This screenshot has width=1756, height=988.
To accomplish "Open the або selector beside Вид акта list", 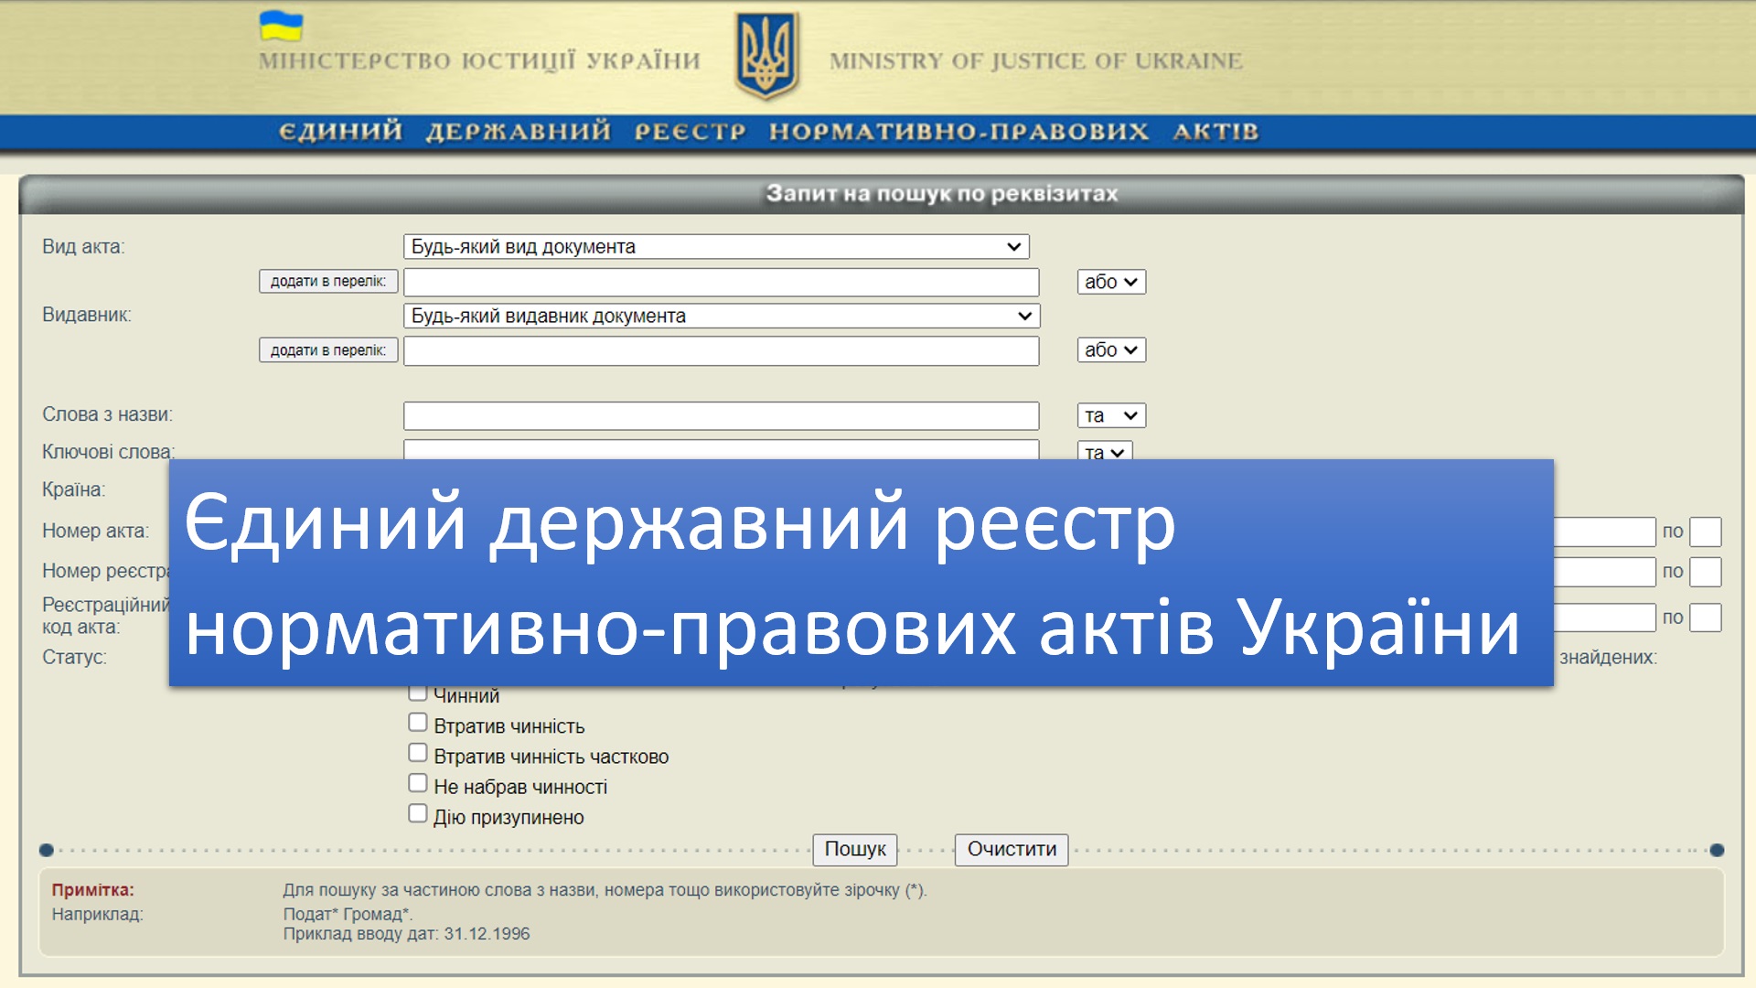I will tap(1111, 282).
